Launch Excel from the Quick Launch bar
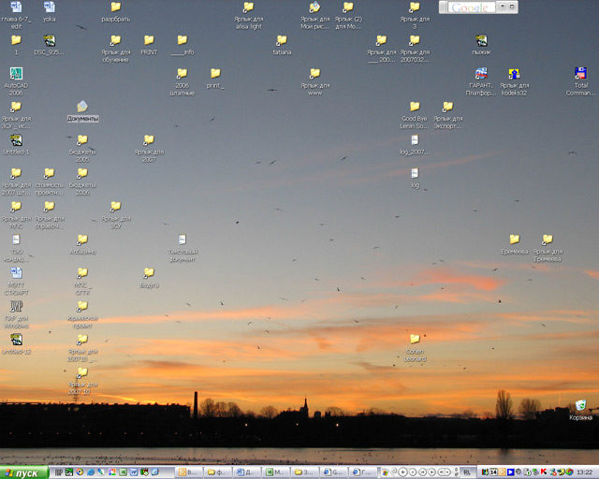The image size is (599, 479). coord(123,472)
